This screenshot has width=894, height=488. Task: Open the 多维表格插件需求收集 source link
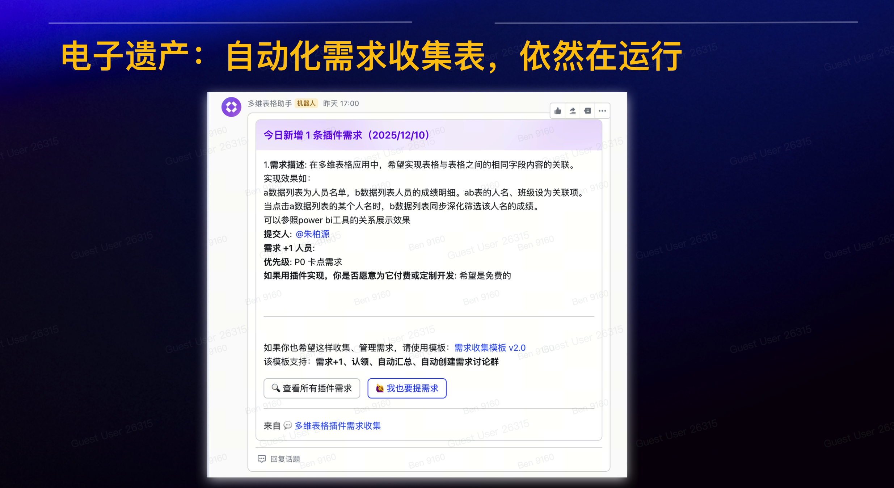click(x=338, y=426)
